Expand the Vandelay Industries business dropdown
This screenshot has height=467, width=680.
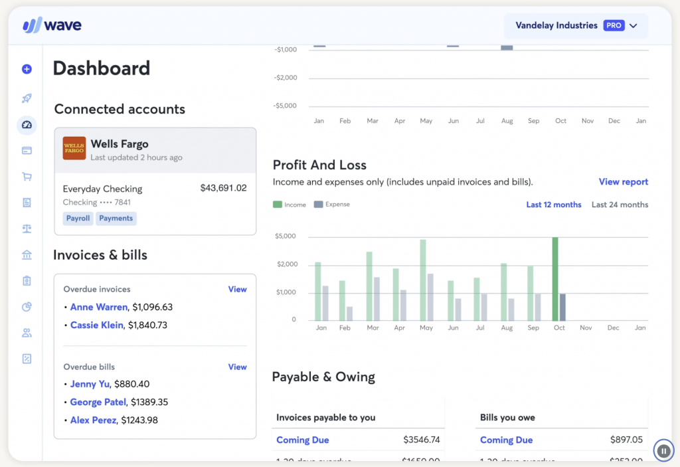coord(576,26)
